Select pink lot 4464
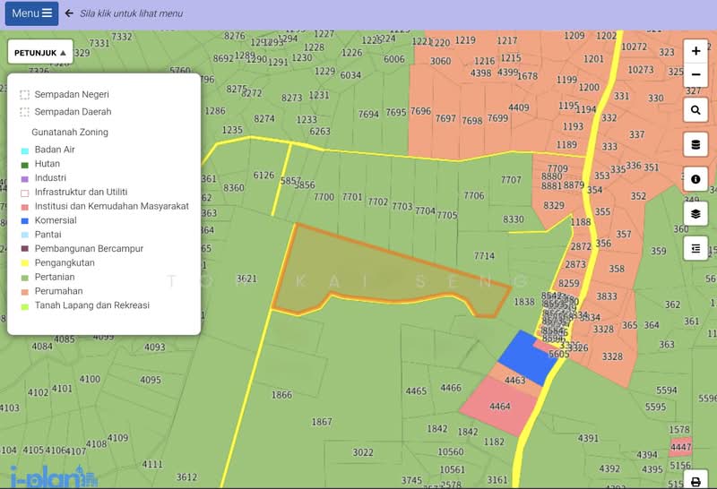 [x=500, y=407]
